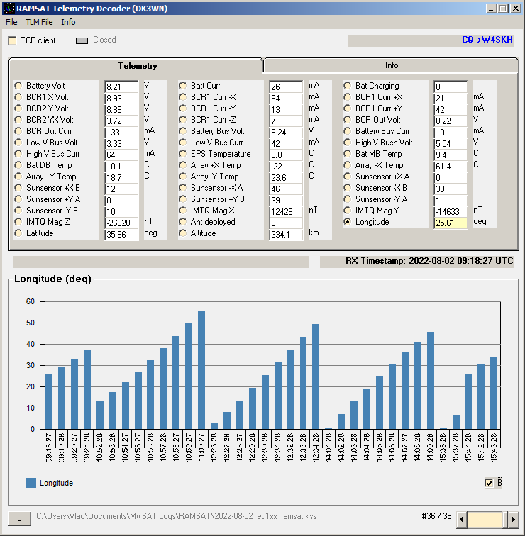
Task: Click the right arrow of the record scrollbar
Action: [513, 519]
